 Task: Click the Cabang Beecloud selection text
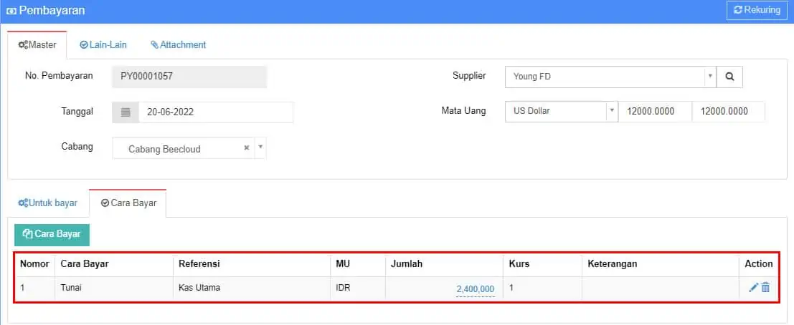[x=164, y=149]
